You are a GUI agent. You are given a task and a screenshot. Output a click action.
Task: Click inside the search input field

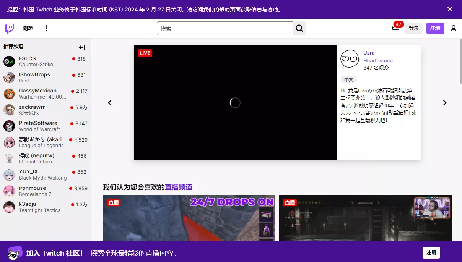[225, 28]
